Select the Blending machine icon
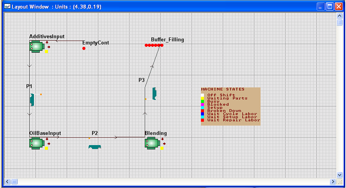Screen dimensions: 346x188 (152, 144)
